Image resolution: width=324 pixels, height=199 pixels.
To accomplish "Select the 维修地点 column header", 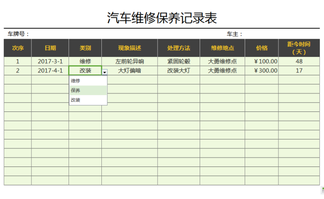I will pos(222,48).
